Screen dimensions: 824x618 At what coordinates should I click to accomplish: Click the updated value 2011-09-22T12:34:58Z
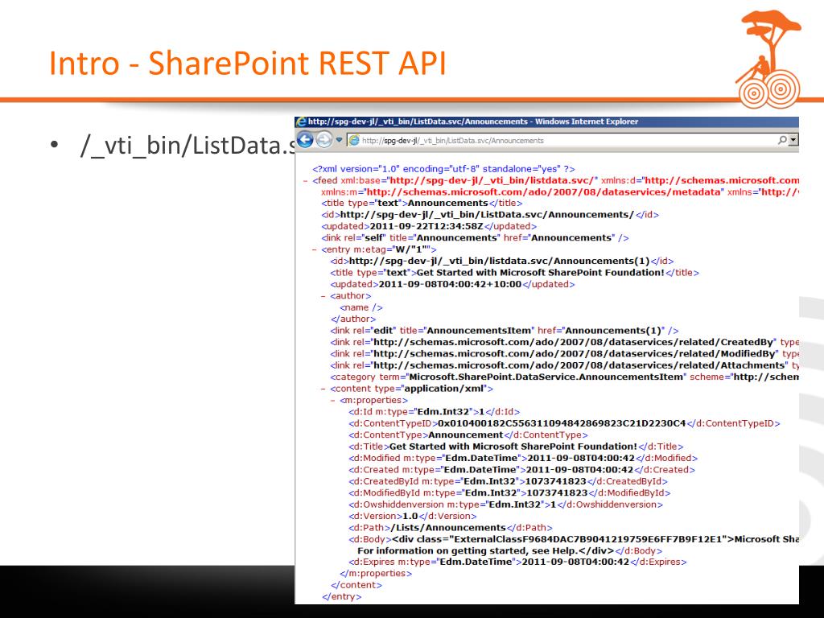pyautogui.click(x=426, y=226)
